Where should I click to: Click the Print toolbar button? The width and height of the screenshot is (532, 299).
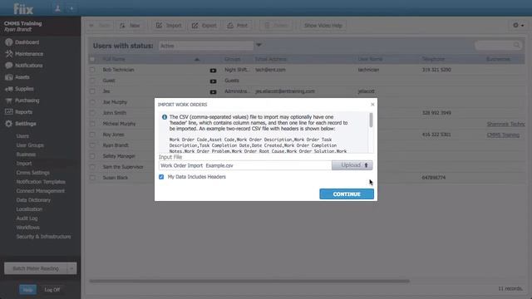click(x=238, y=26)
